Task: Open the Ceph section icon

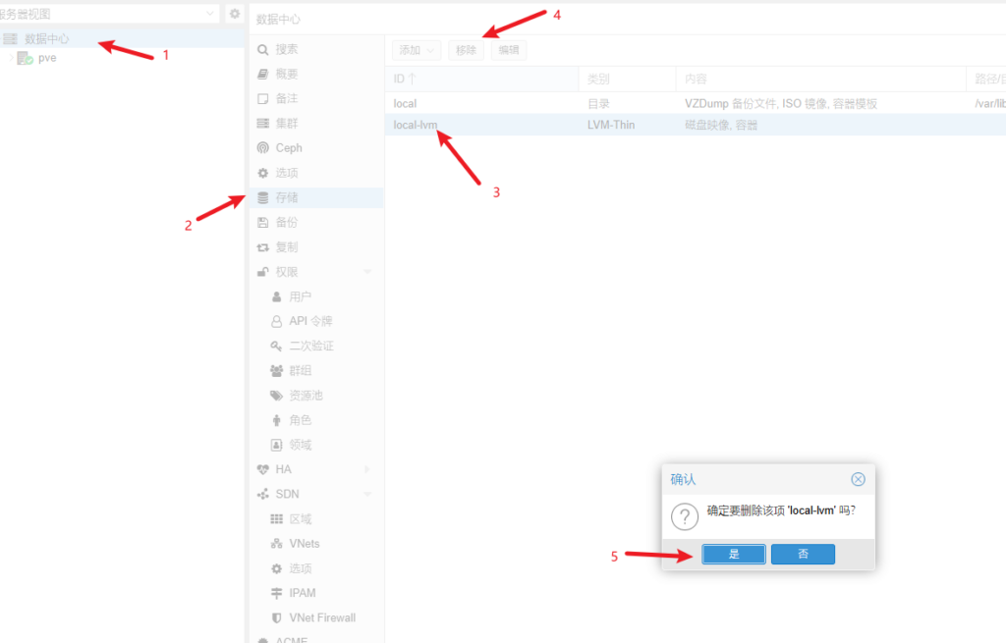Action: (x=262, y=148)
